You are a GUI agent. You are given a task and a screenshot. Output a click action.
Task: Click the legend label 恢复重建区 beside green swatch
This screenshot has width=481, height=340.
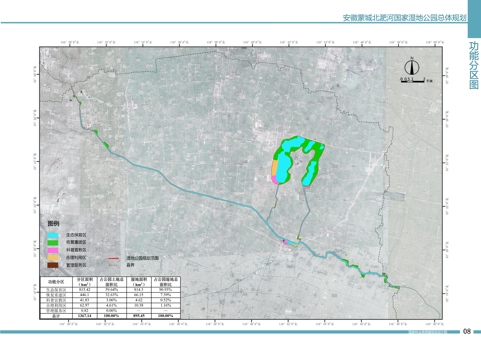[76, 242]
